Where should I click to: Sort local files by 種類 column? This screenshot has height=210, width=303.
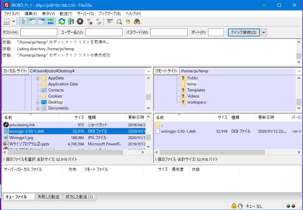tap(106, 117)
